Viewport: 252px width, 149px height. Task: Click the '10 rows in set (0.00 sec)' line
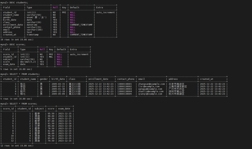pyautogui.click(x=17, y=39)
